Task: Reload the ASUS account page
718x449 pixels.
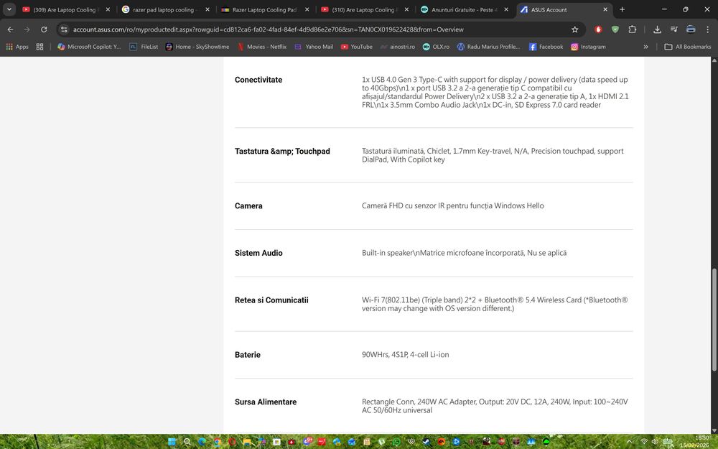Action: pos(44,29)
